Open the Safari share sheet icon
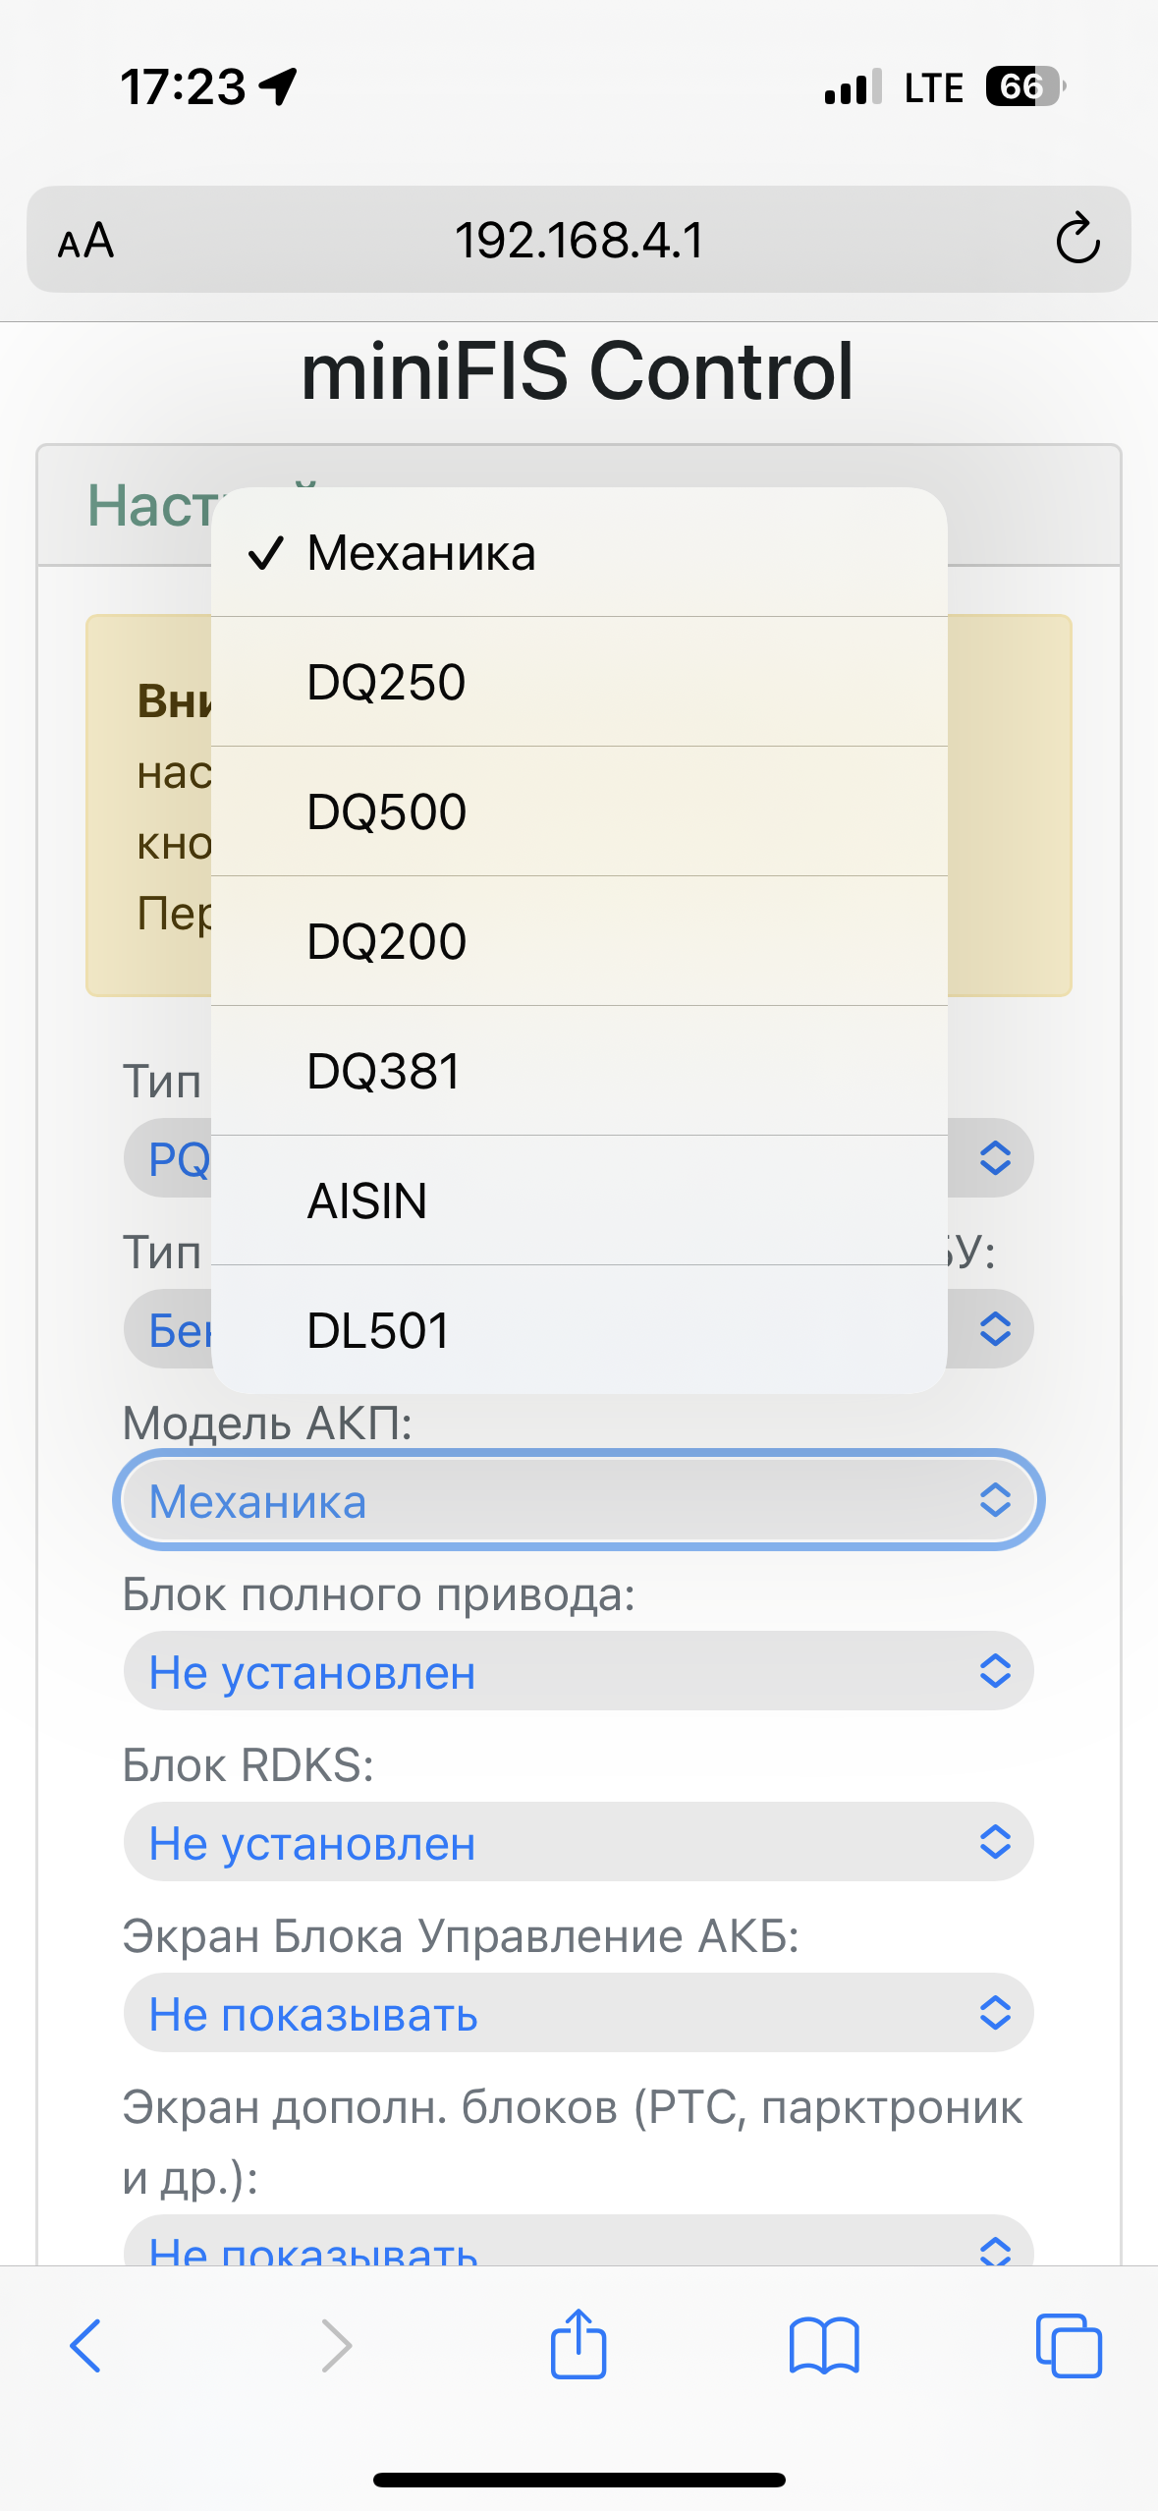Screen dimensions: 1158x2511 (x=579, y=2344)
